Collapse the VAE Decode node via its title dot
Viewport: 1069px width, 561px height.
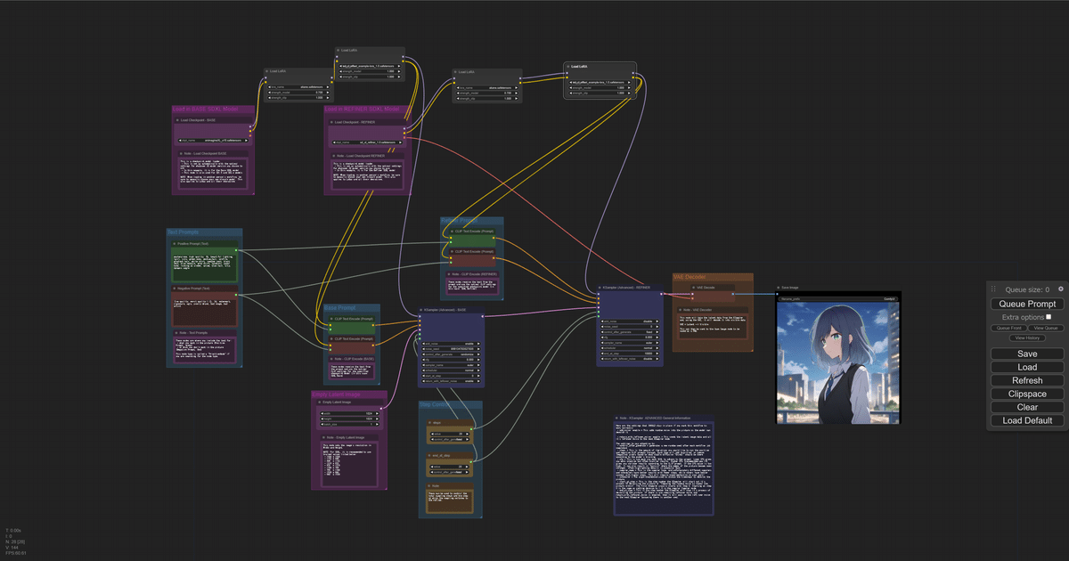tap(693, 288)
